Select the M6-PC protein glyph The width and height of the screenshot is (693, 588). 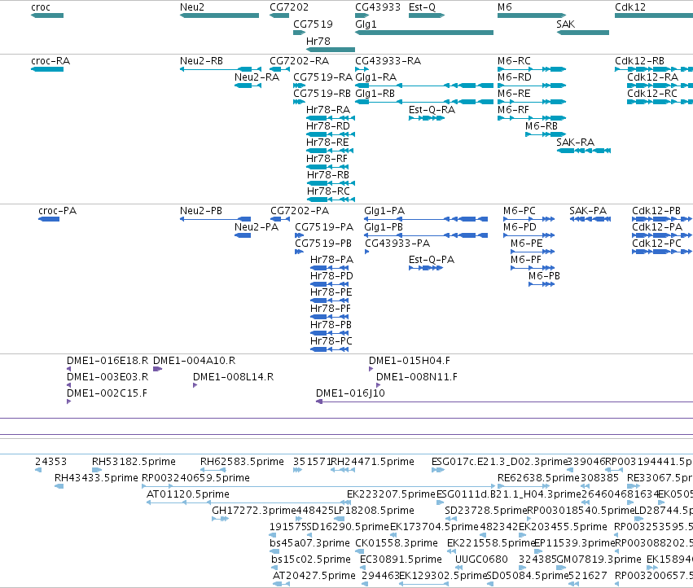coord(529,219)
